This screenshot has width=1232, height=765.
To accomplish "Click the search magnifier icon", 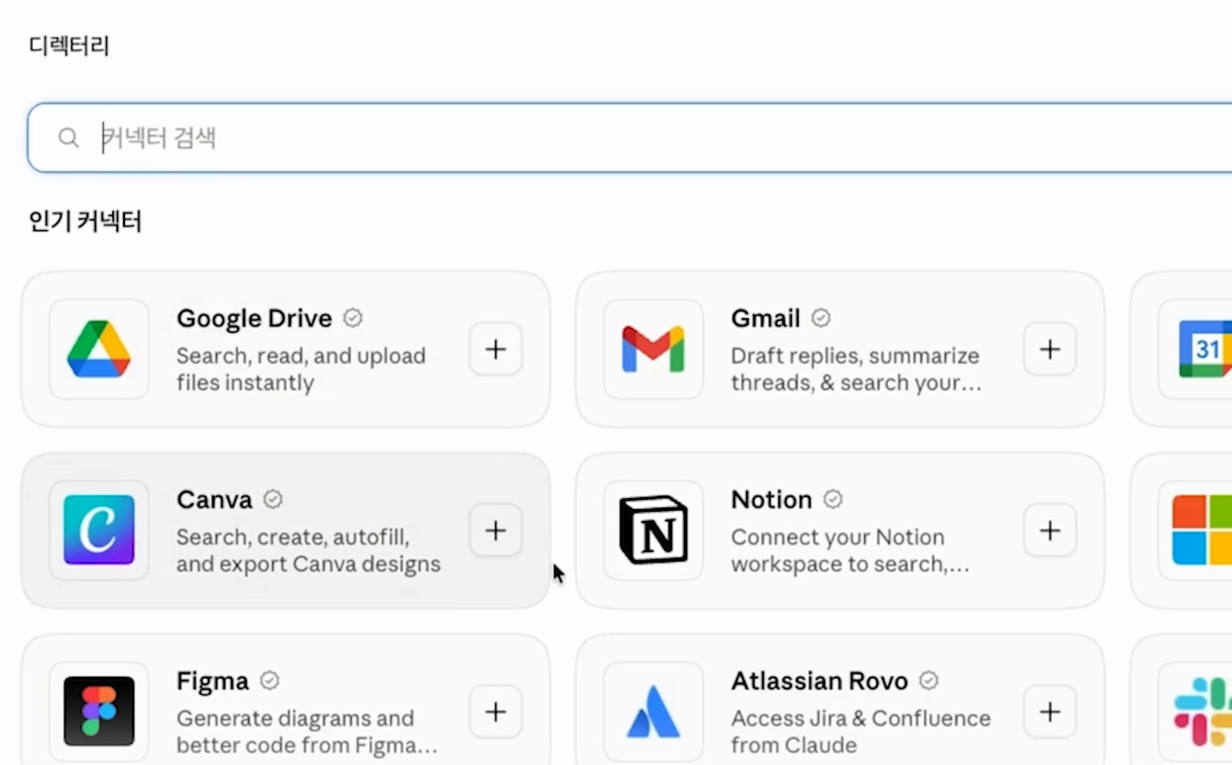I will pos(68,138).
